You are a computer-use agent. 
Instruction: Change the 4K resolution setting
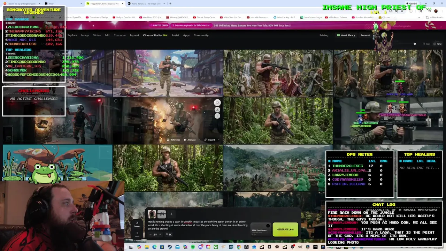(169, 234)
